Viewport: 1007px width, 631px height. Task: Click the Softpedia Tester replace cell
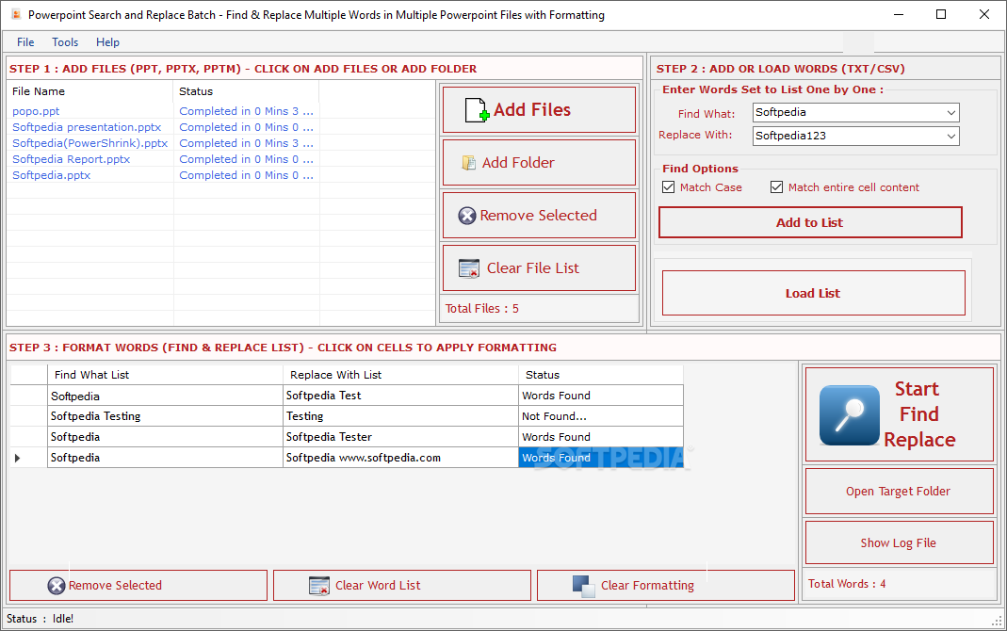(400, 436)
